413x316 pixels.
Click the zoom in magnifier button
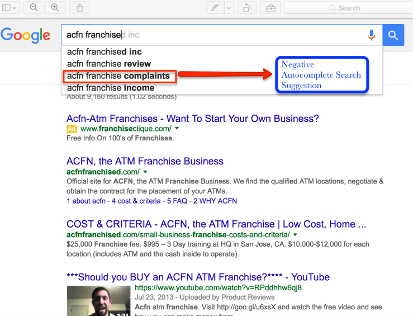click(55, 8)
